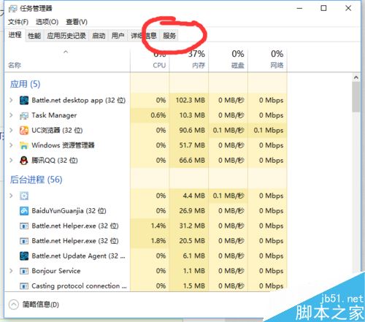Switch to the 服务 tab
This screenshot has width=365, height=322.
pos(169,36)
